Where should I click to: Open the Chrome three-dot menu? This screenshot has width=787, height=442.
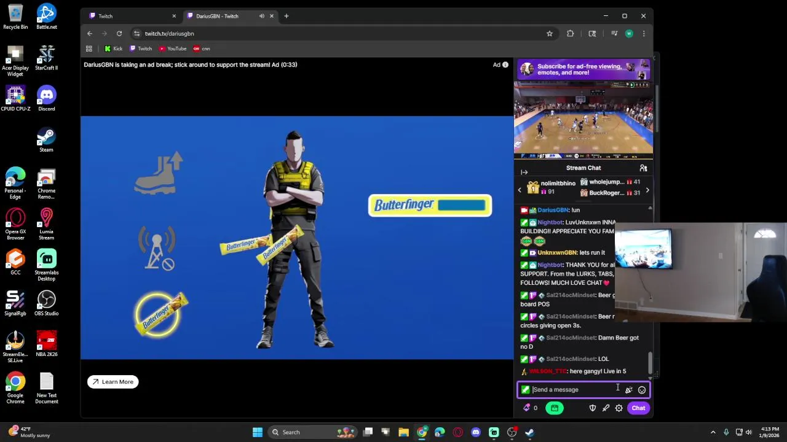tap(644, 34)
